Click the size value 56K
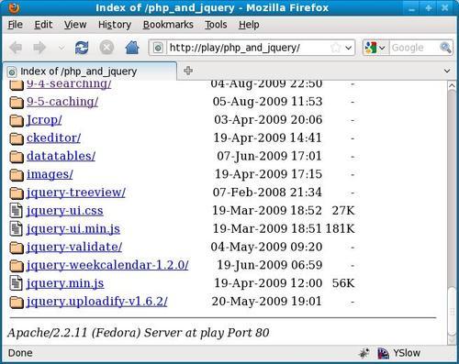This screenshot has width=459, height=364. tap(343, 283)
